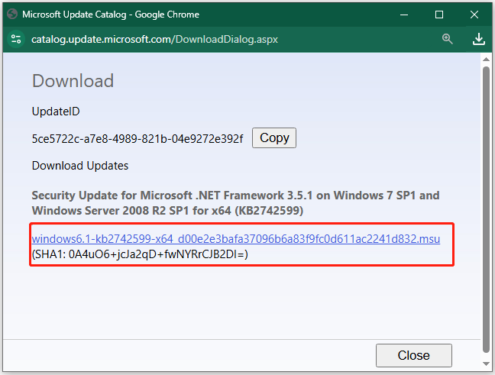The image size is (495, 375).
Task: Click the UpdateID label
Action: 56,112
